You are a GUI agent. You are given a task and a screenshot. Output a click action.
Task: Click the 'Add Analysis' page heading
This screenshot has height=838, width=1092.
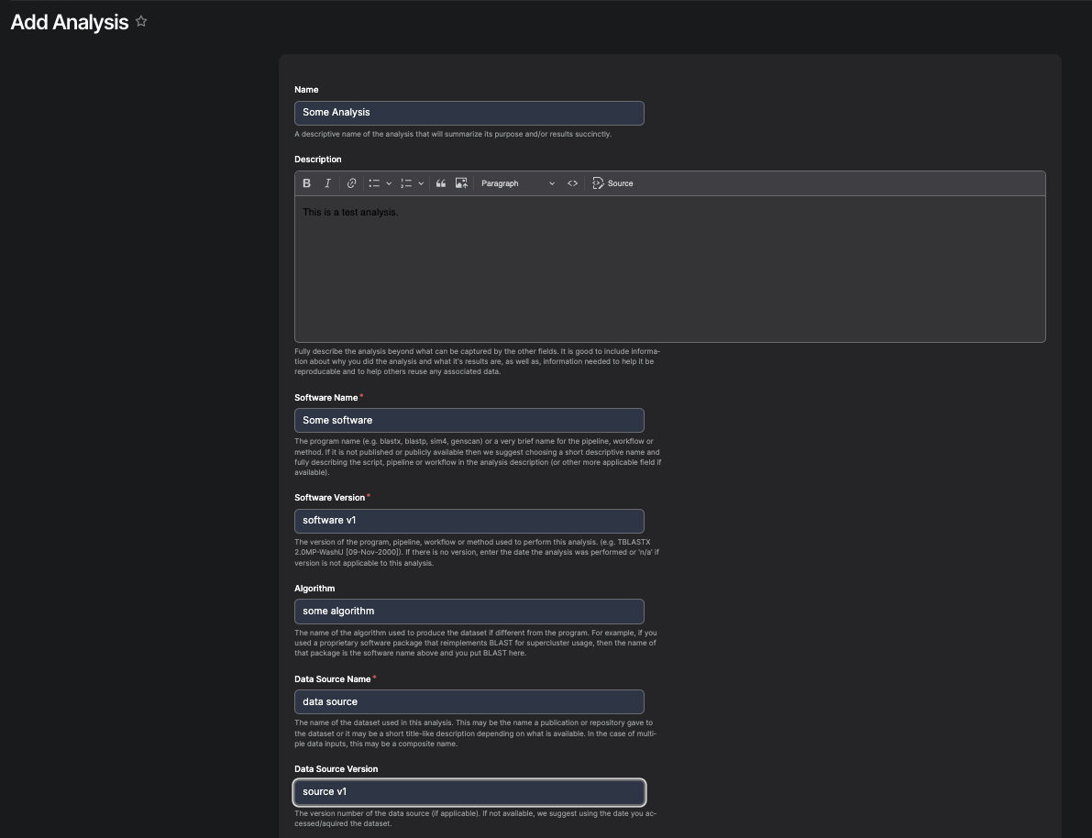tap(70, 22)
